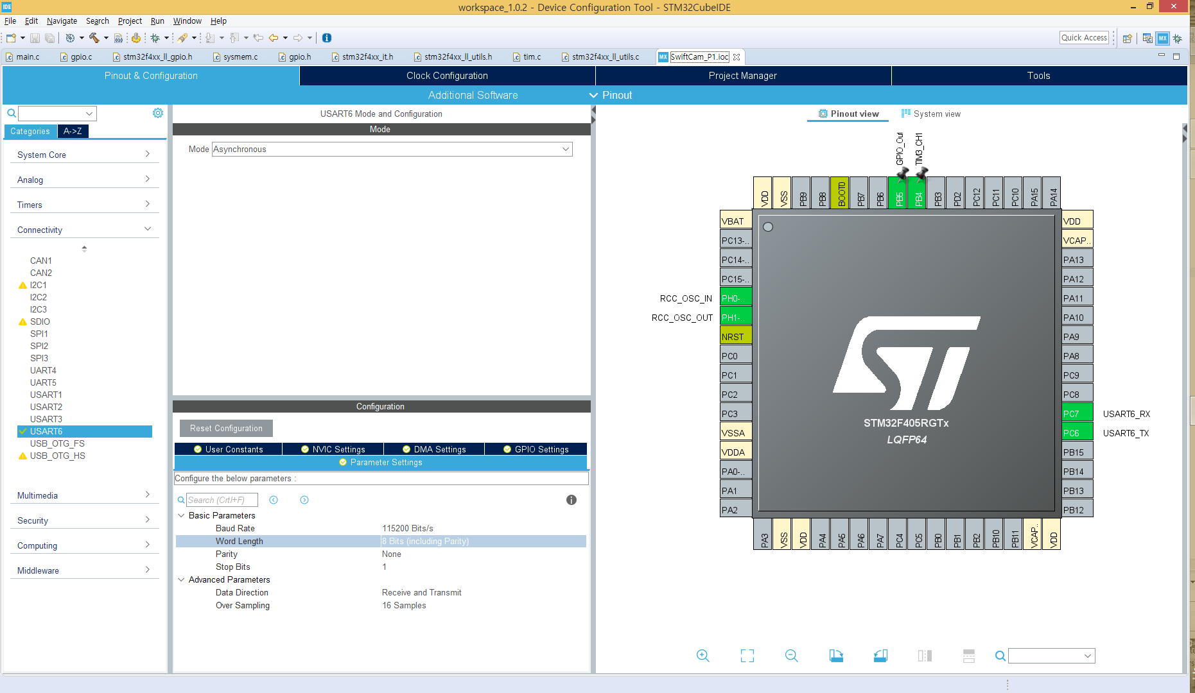Screen dimensions: 1195x693
Task: Collapse the Connectivity category
Action: (84, 230)
